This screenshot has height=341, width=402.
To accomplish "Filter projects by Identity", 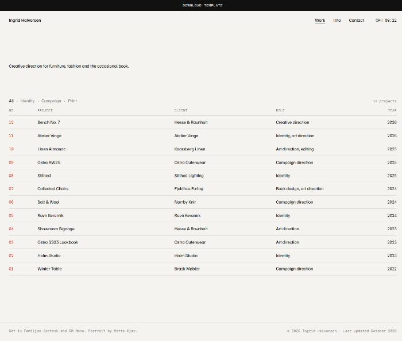I will pos(28,101).
